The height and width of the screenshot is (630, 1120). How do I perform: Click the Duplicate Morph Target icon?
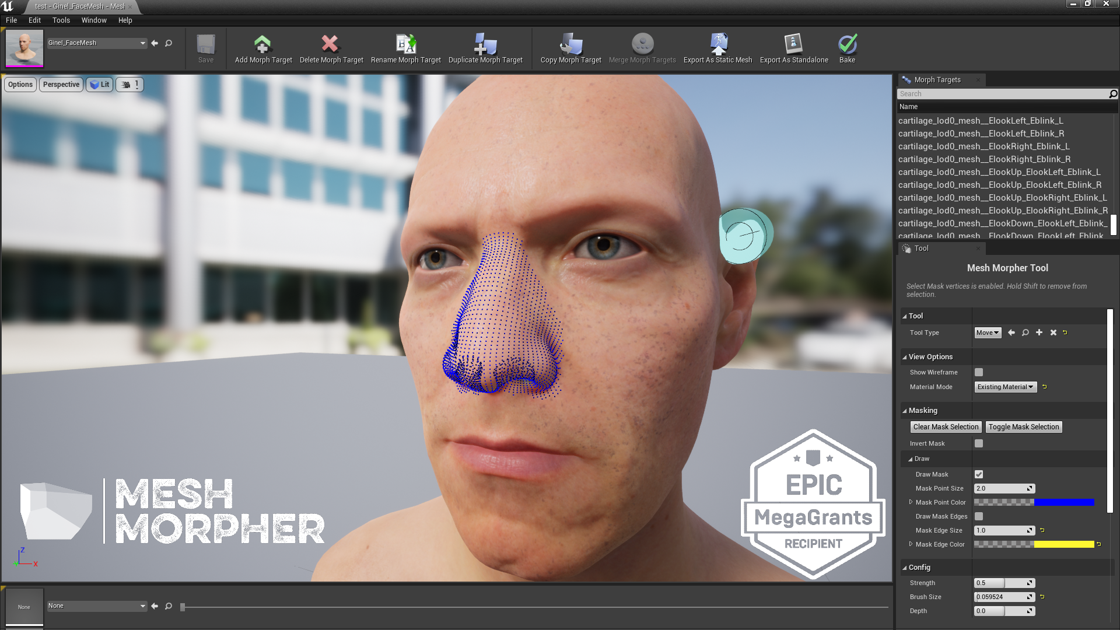coord(485,44)
